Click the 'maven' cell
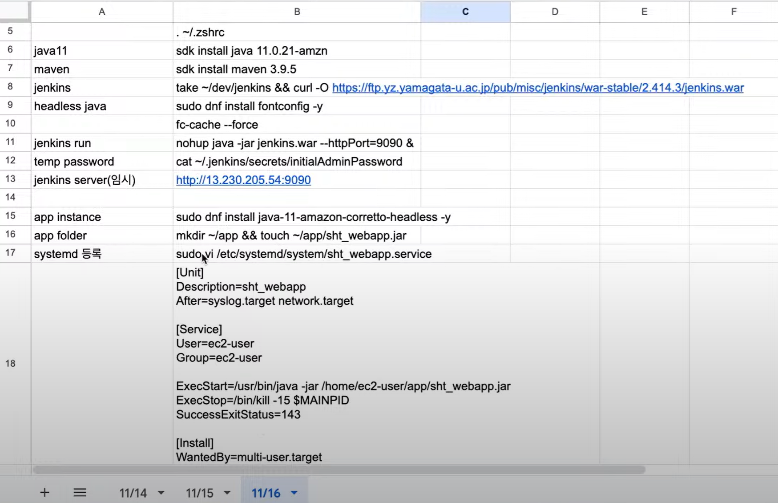778x503 pixels. tap(102, 69)
